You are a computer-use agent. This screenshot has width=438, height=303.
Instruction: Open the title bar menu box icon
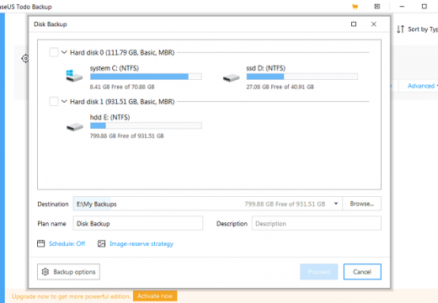click(377, 6)
